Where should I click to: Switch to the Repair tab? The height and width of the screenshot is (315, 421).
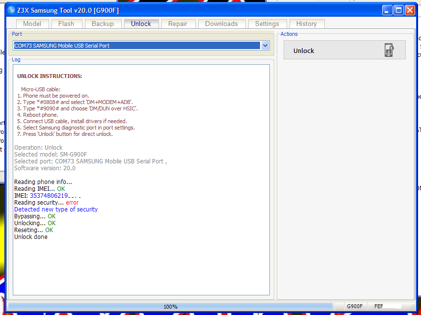(178, 24)
